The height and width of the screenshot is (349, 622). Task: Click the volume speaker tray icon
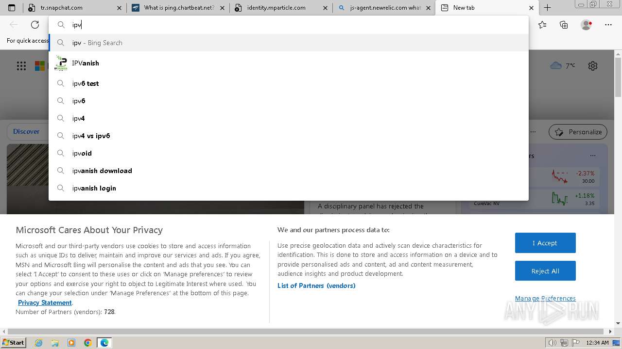[x=553, y=343]
